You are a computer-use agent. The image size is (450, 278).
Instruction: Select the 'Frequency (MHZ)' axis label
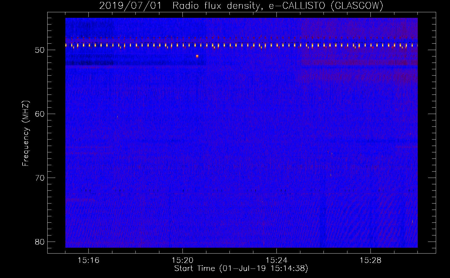tap(26, 133)
